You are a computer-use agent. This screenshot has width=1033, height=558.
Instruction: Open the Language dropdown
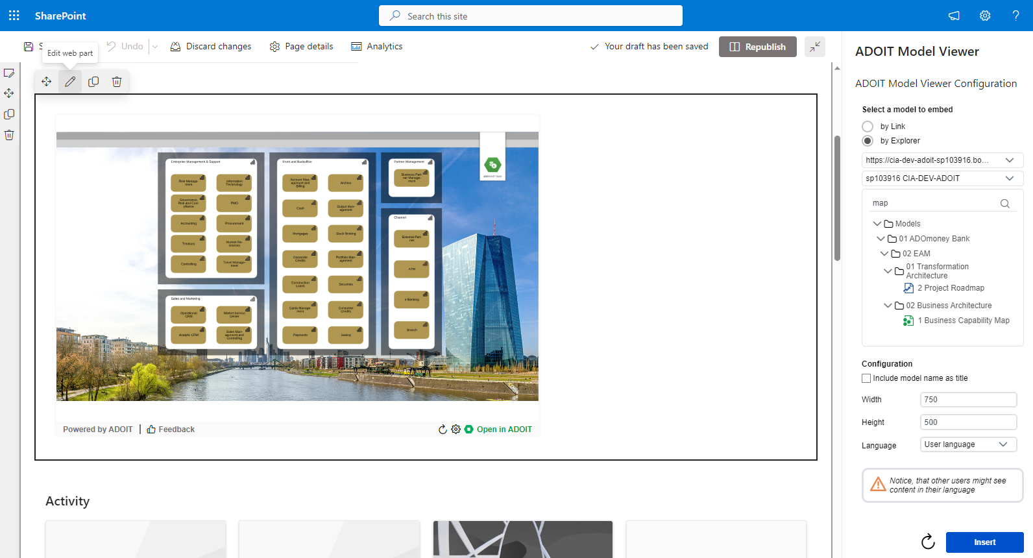click(x=968, y=444)
